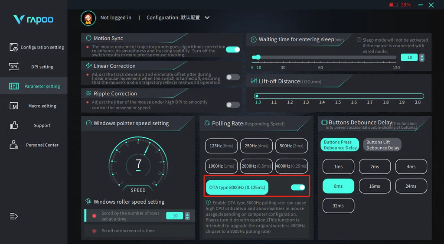444x244 pixels.
Task: Click the battery level indicator icon
Action: 393,5
